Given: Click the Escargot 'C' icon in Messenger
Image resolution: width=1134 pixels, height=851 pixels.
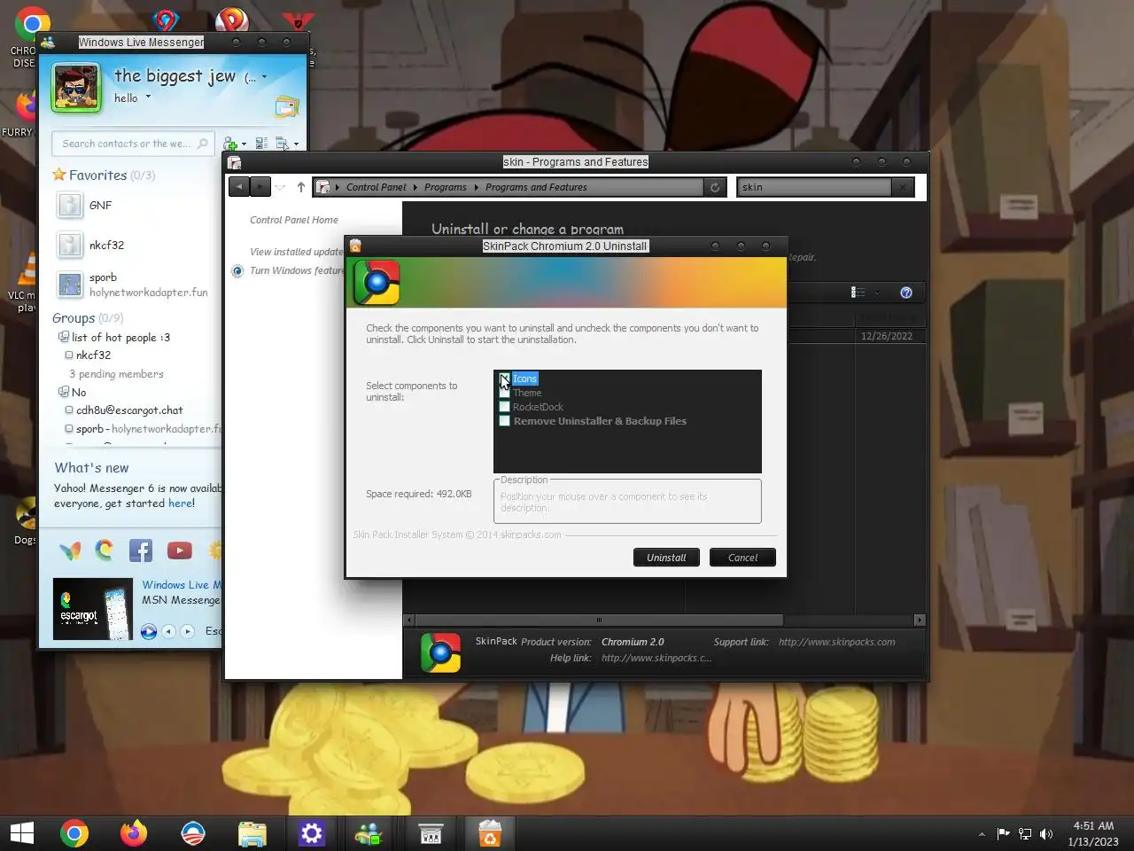Looking at the screenshot, I should 105,550.
